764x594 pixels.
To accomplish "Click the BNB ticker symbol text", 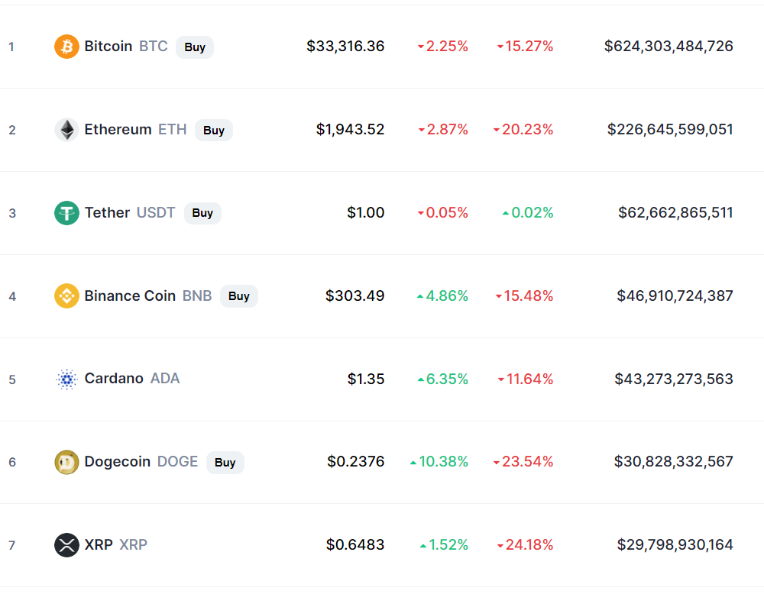I will point(197,296).
